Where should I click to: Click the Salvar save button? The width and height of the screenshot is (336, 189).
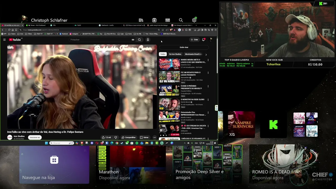click(144, 137)
